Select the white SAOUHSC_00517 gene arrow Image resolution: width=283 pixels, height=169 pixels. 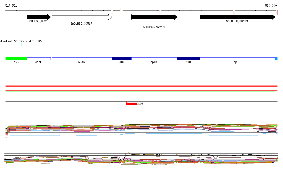click(x=82, y=17)
